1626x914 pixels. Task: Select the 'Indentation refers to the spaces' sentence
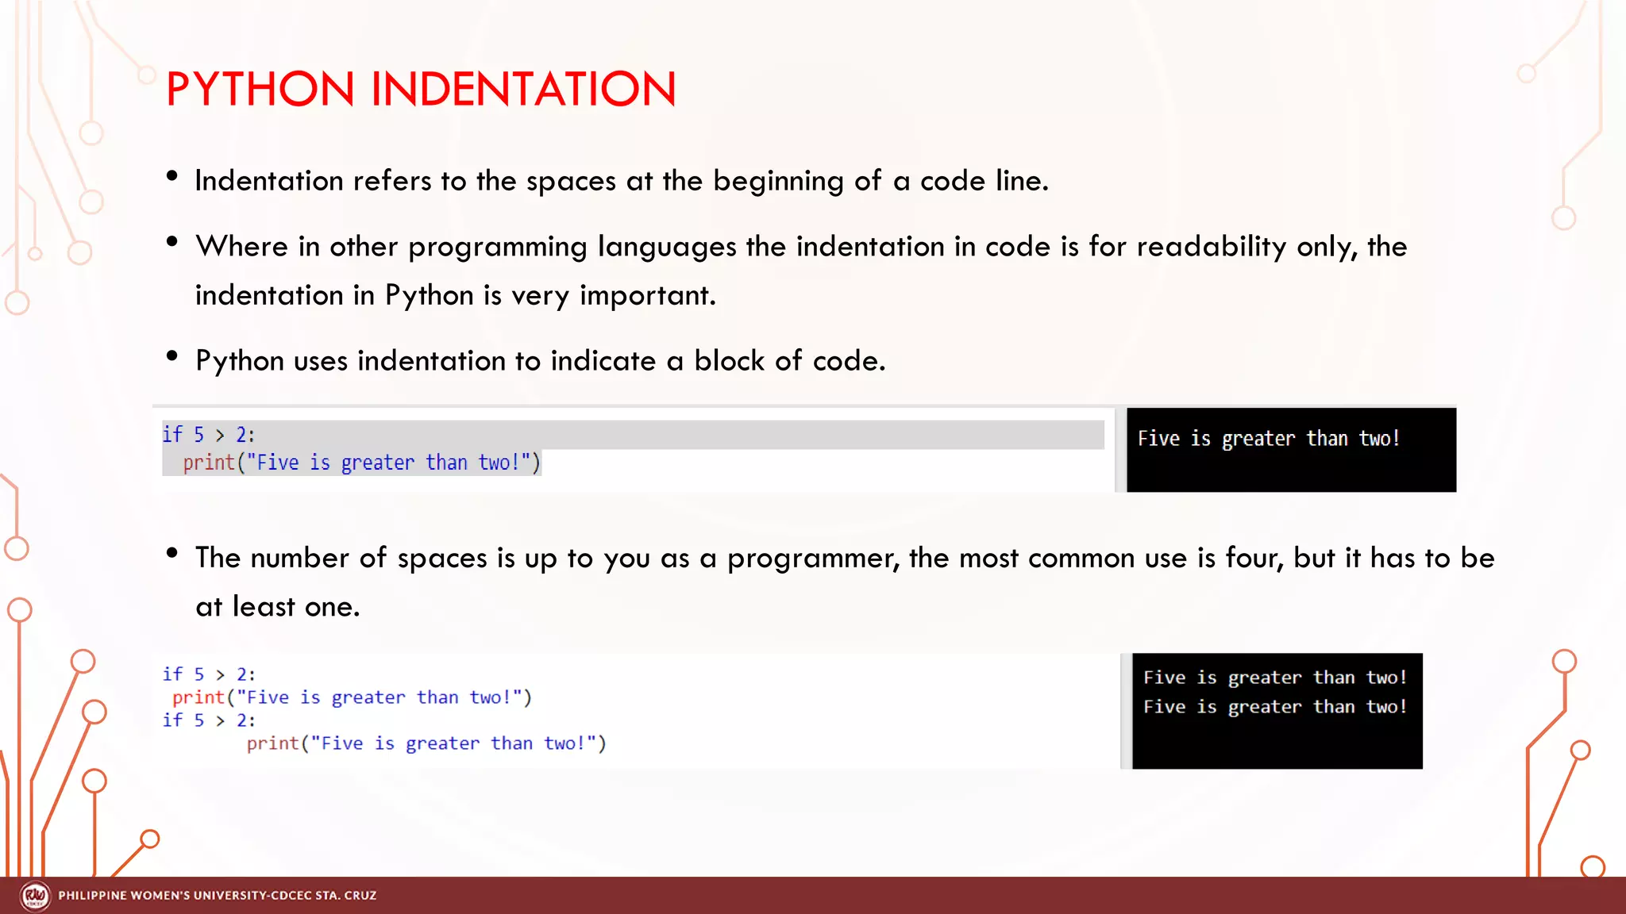(x=621, y=181)
